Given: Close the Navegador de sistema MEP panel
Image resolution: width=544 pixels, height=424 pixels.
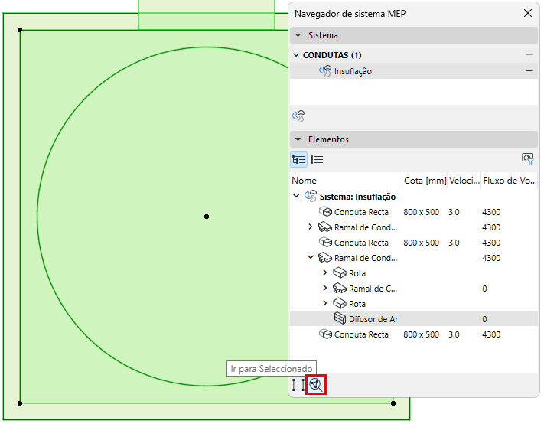Looking at the screenshot, I should [528, 13].
